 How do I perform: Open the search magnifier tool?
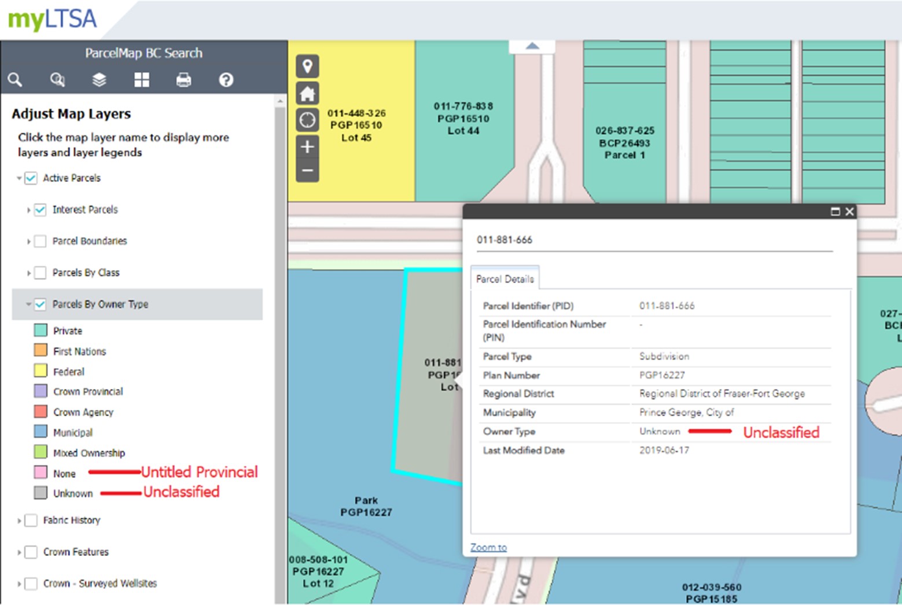15,80
